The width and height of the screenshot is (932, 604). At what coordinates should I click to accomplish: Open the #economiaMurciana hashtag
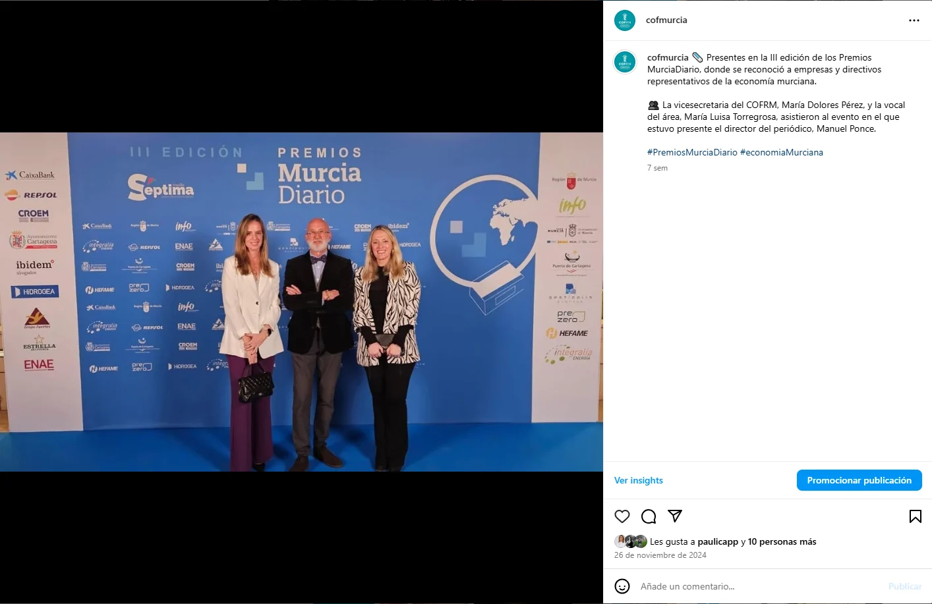[x=782, y=152]
